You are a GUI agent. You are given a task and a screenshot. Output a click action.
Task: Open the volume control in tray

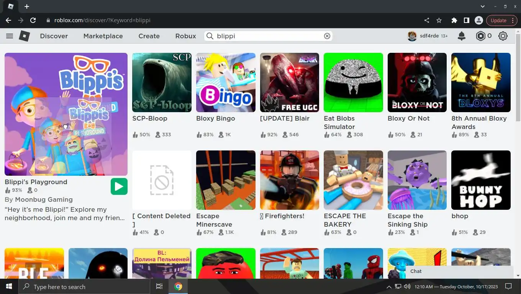[x=407, y=286]
